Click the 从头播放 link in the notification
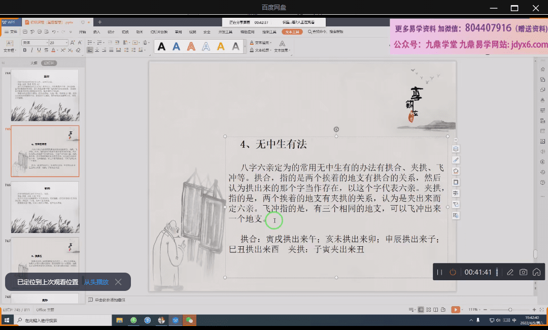The height and width of the screenshot is (330, 548). coord(96,282)
